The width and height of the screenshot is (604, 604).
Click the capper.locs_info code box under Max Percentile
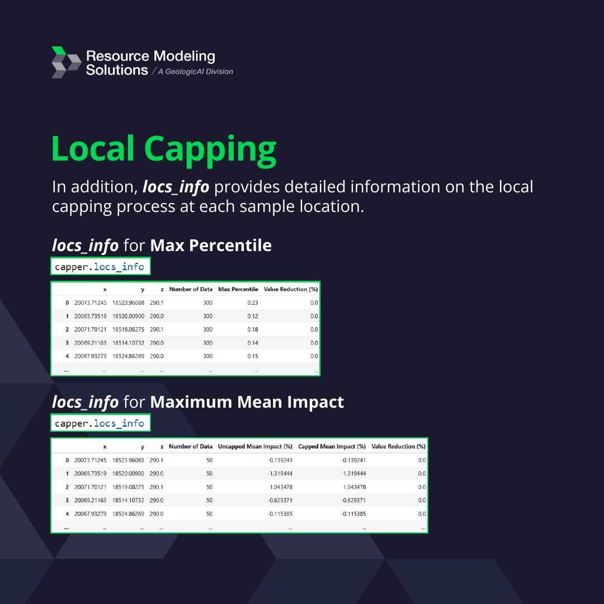[x=100, y=267]
